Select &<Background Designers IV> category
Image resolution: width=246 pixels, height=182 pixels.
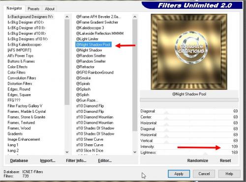coord(31,17)
